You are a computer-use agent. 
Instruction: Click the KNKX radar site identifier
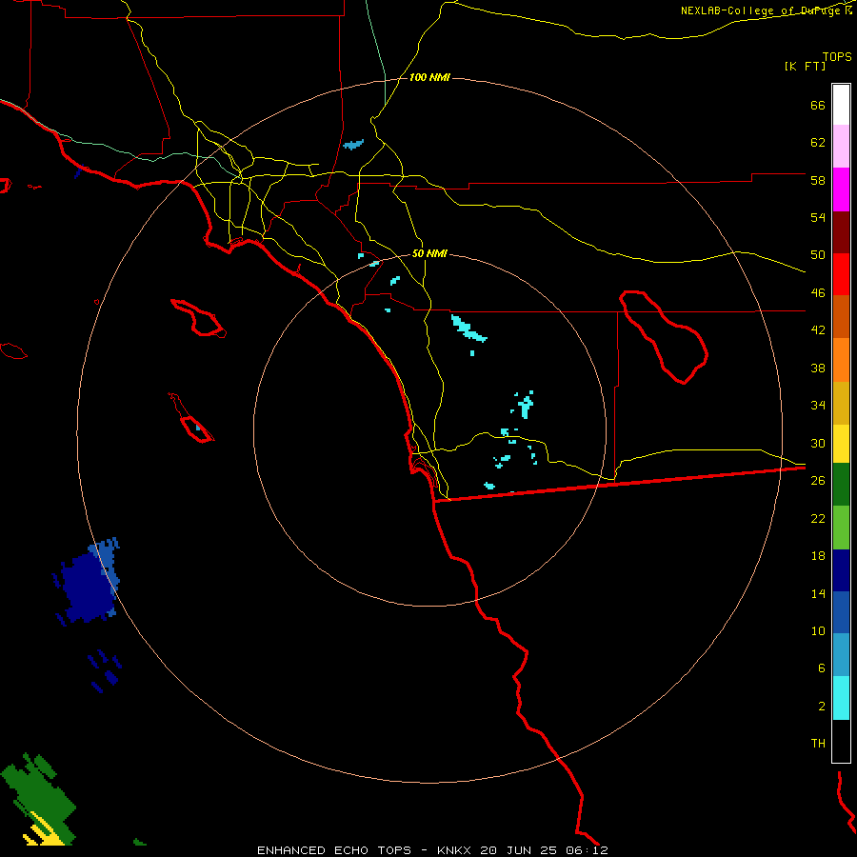tap(455, 850)
